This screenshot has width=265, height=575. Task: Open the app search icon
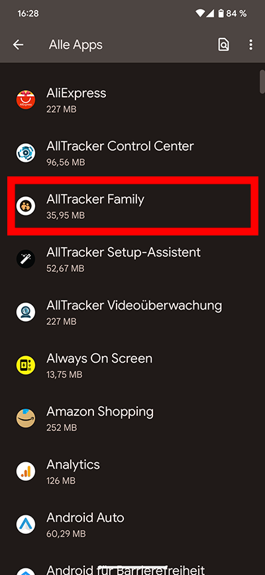[x=223, y=44]
